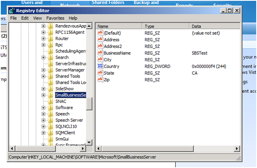
Task: Click the tree pane scroll-right arrow
Action: tap(83, 148)
